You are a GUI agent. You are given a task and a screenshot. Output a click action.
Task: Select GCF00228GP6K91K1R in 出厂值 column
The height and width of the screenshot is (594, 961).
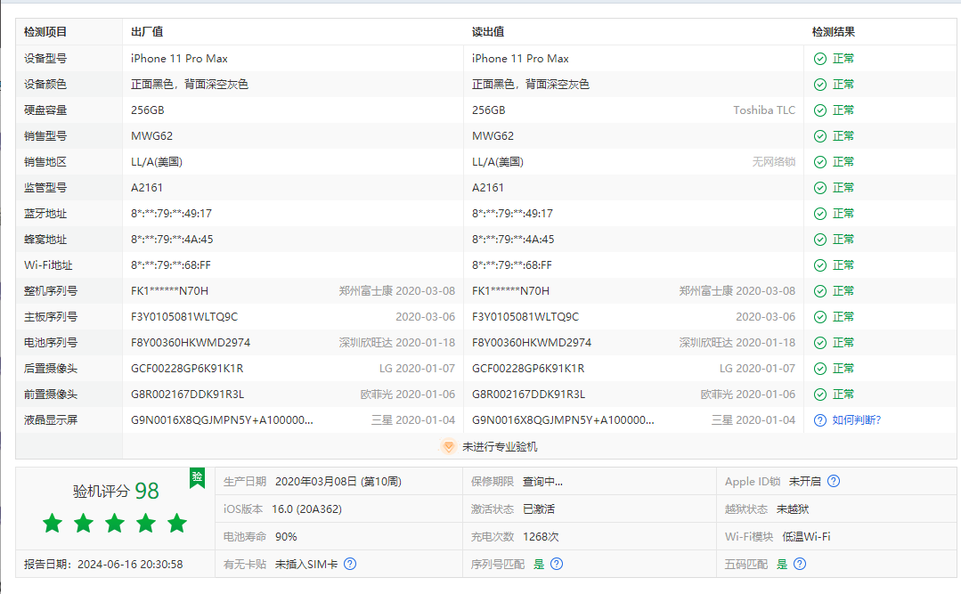187,369
